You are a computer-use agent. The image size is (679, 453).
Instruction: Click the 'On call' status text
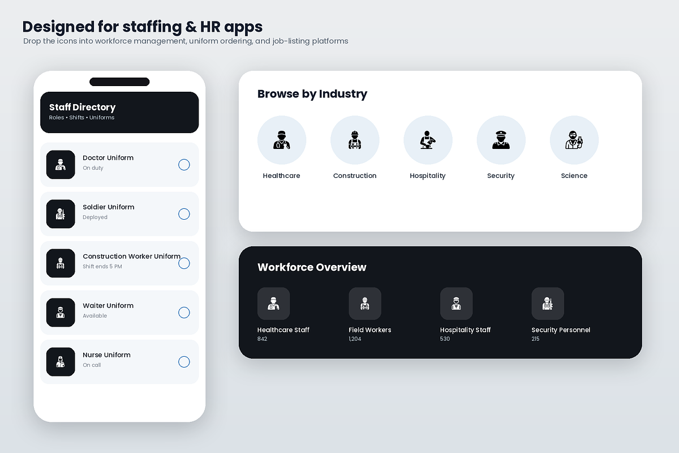[x=92, y=365]
